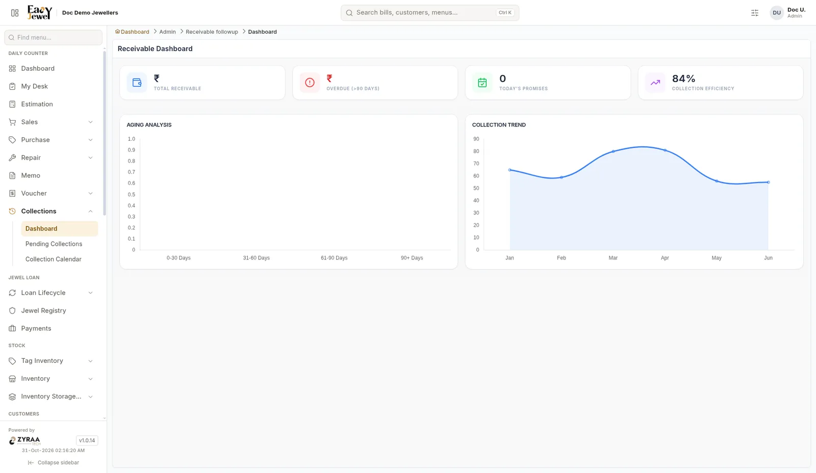Click the Dashboard grid icon in the sidebar
Viewport: 816px width, 473px height.
pyautogui.click(x=12, y=68)
